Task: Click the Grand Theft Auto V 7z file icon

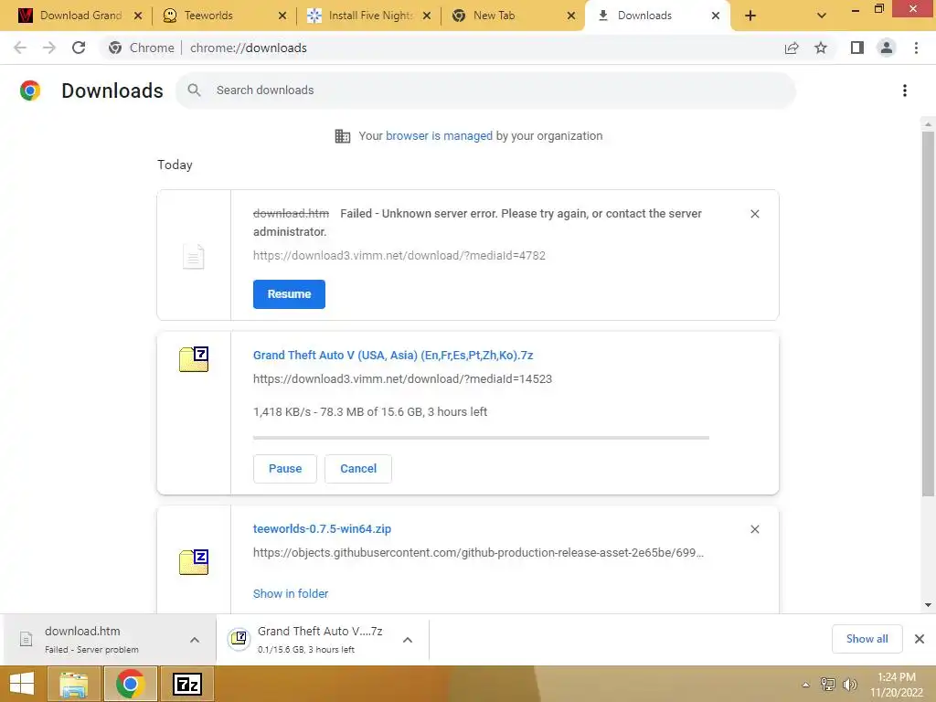Action: coord(194,358)
